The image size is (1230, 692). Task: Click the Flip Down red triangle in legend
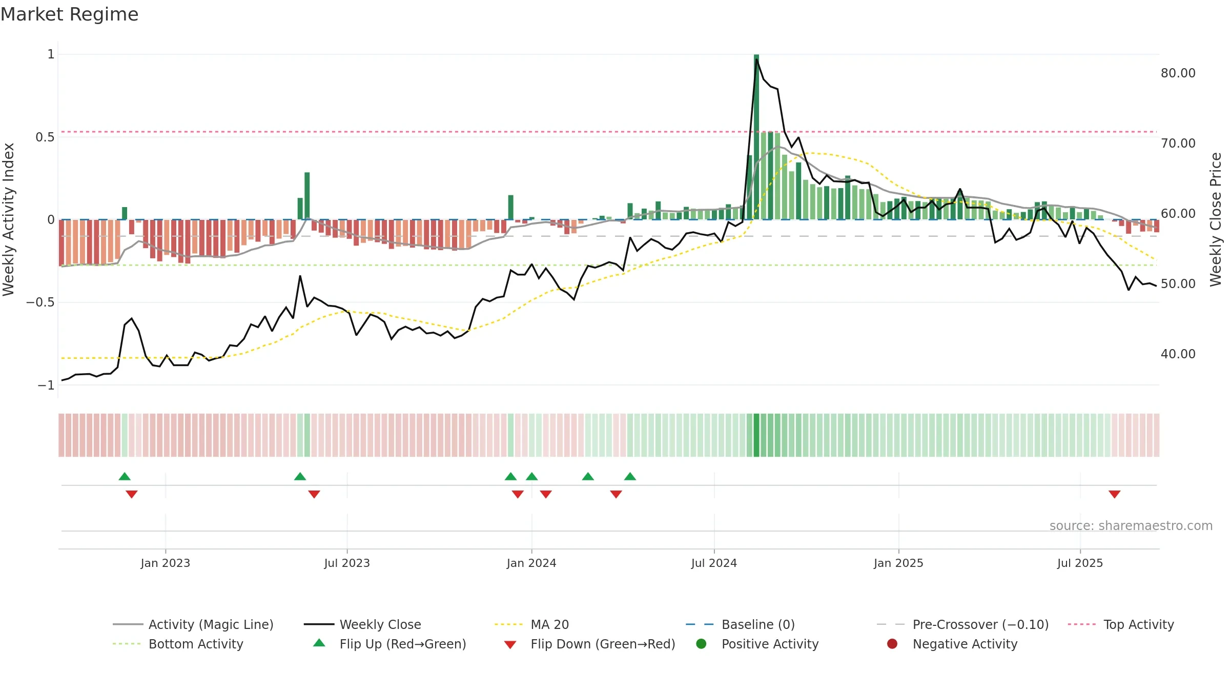[x=510, y=645]
